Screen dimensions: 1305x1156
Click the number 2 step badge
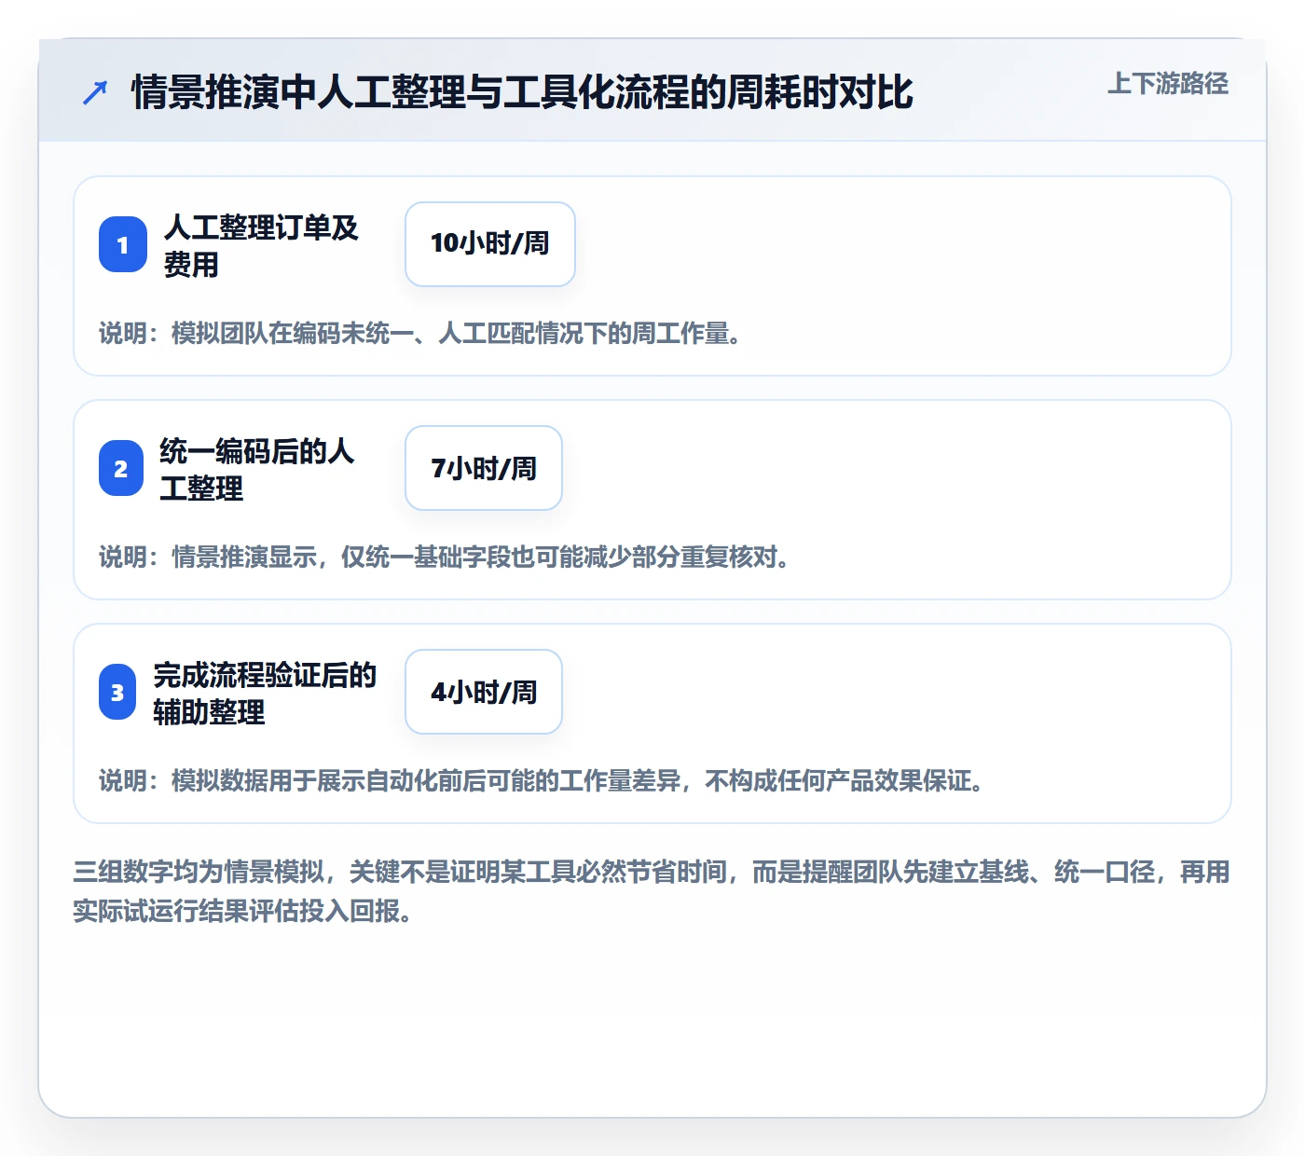[121, 468]
